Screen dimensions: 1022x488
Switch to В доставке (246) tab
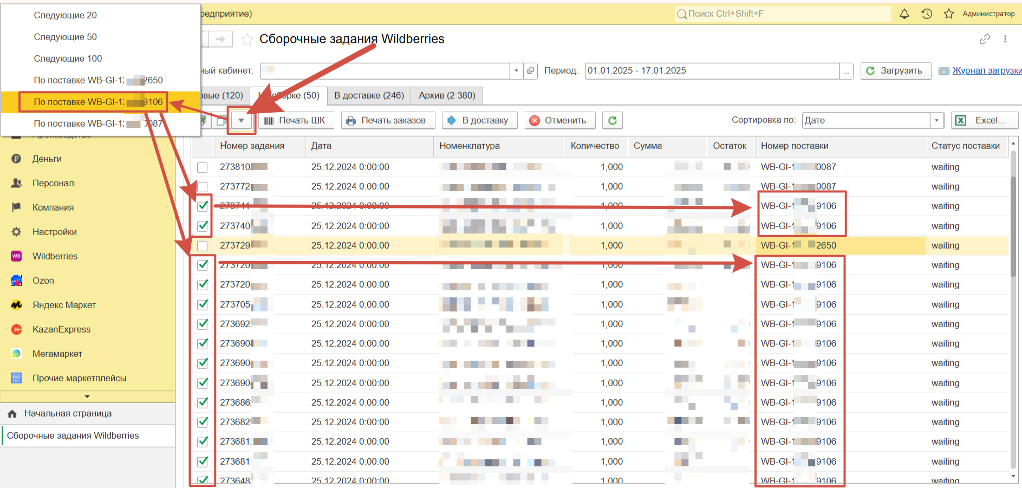369,95
